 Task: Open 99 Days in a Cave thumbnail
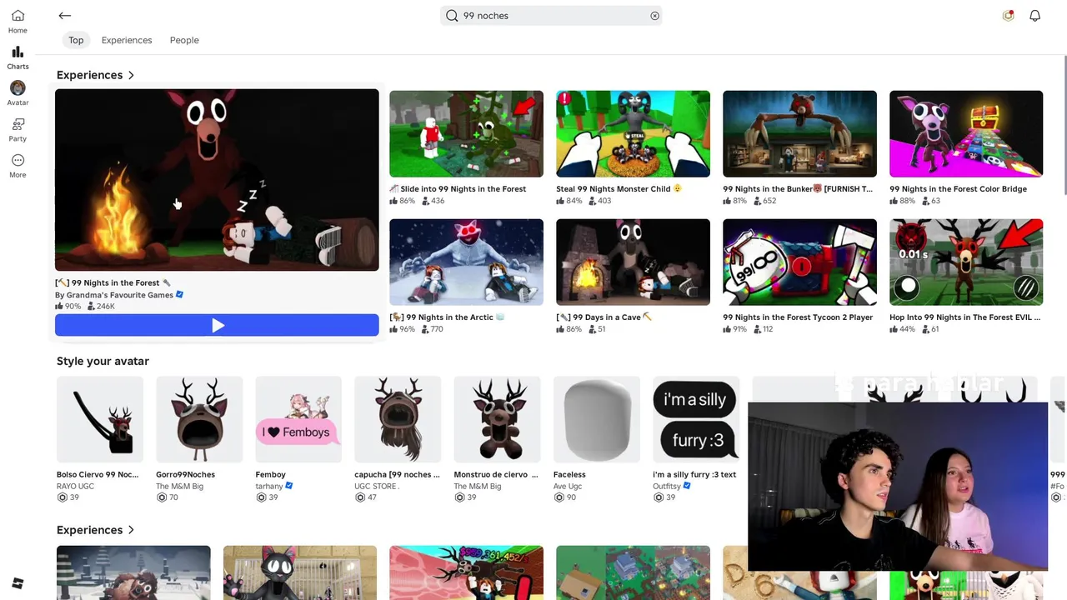(633, 262)
